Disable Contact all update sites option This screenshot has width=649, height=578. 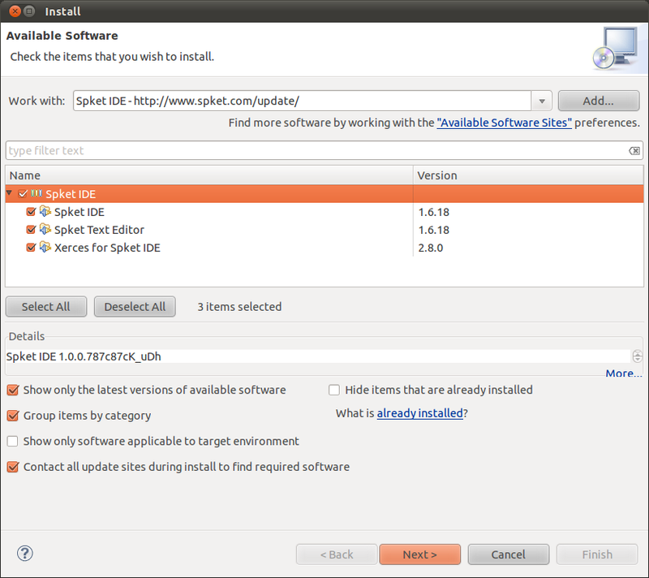[13, 467]
